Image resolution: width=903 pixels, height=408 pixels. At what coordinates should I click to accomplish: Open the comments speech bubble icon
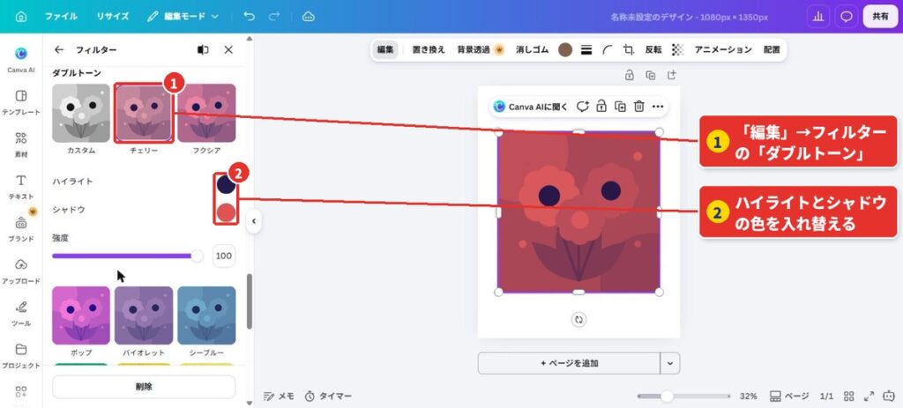846,17
